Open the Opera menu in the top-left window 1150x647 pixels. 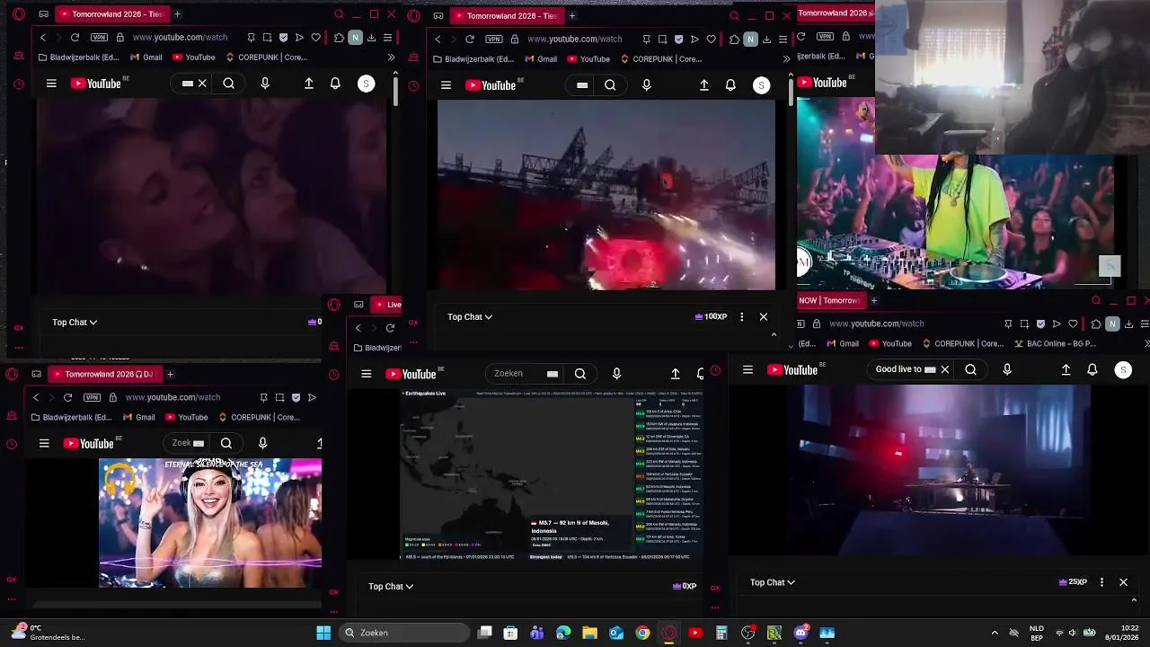(x=19, y=14)
